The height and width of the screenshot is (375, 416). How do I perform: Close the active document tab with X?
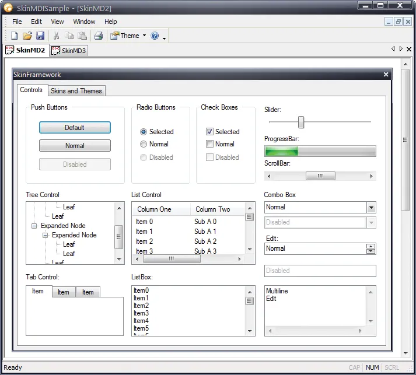pos(409,49)
